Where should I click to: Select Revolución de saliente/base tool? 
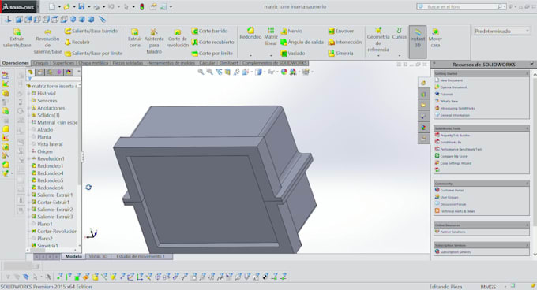tap(47, 41)
